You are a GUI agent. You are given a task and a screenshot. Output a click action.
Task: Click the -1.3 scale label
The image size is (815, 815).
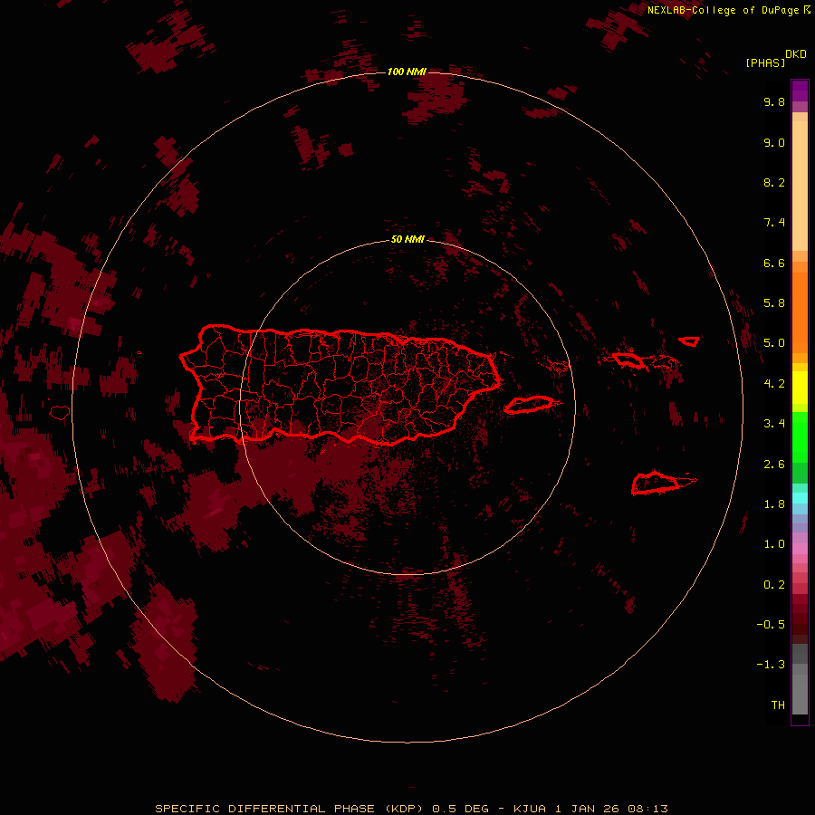pyautogui.click(x=771, y=665)
